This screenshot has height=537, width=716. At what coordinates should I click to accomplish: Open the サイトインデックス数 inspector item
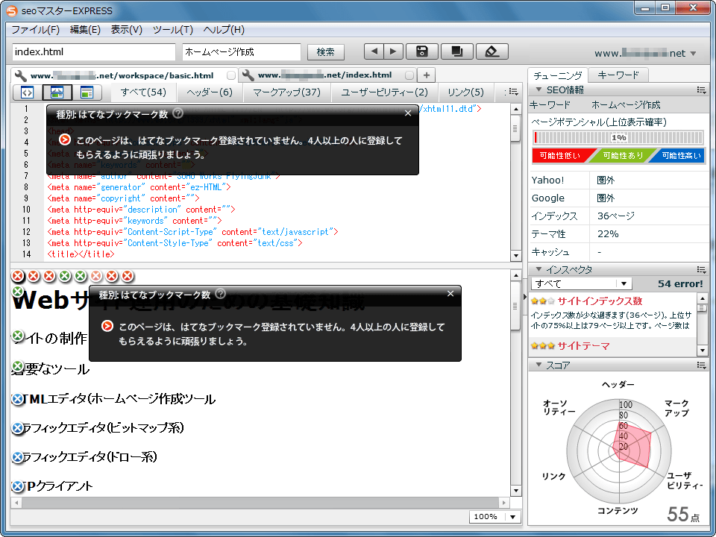[x=600, y=301]
